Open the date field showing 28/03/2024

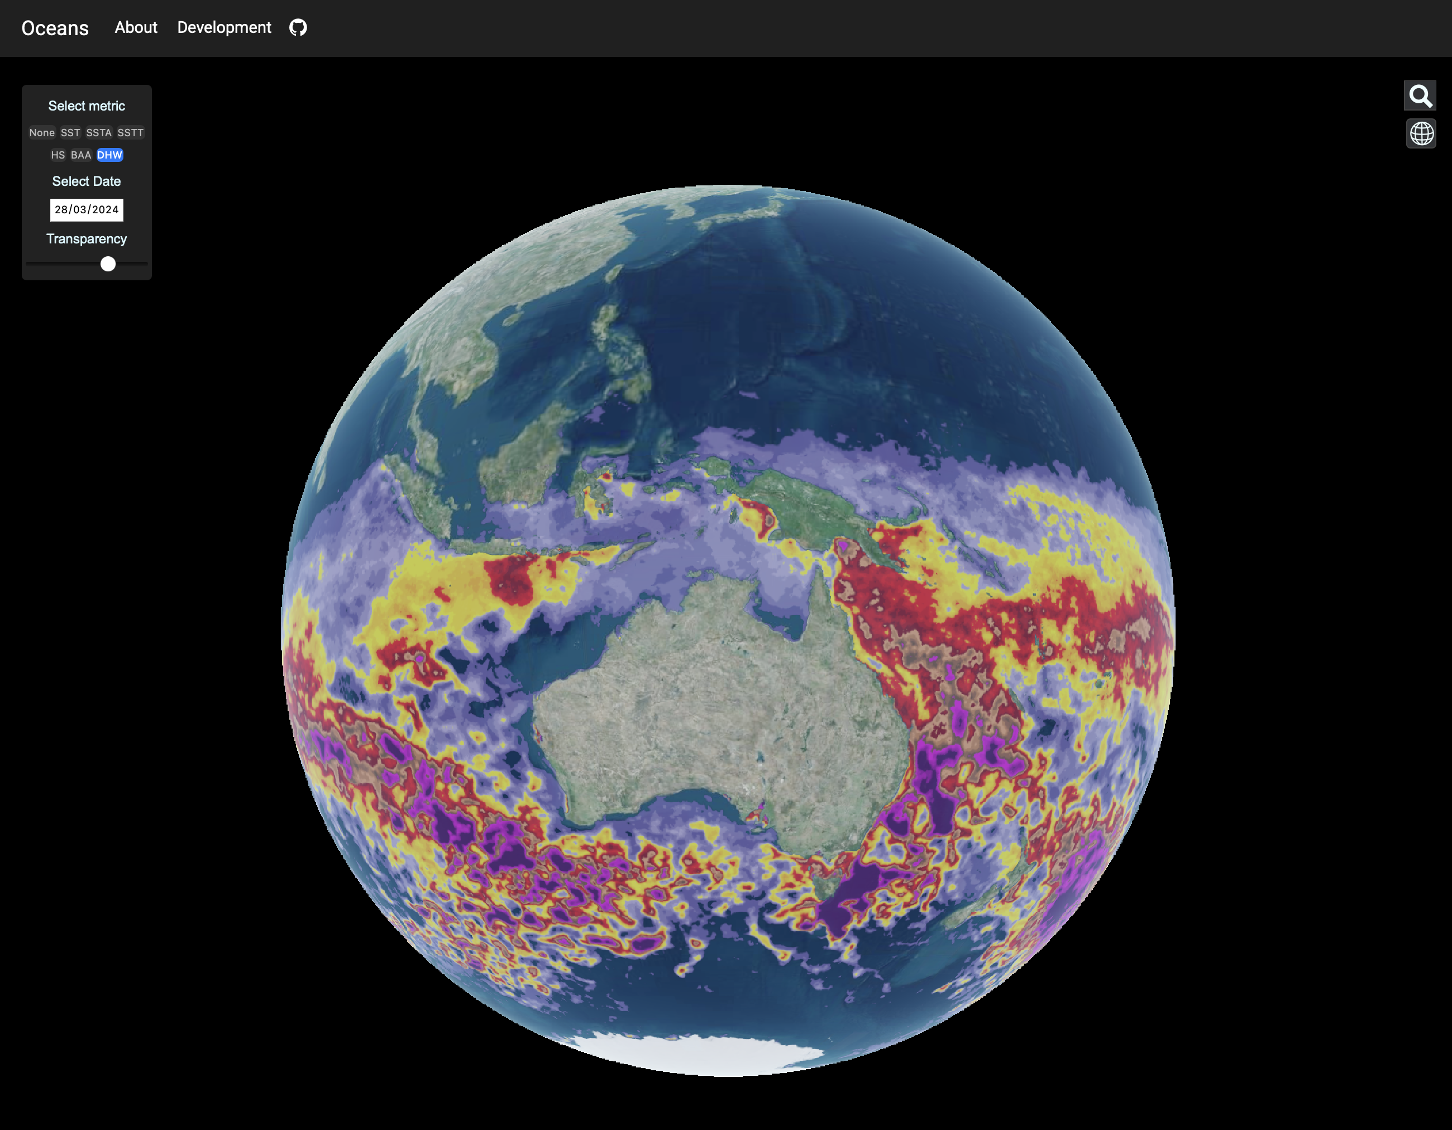[x=87, y=209]
